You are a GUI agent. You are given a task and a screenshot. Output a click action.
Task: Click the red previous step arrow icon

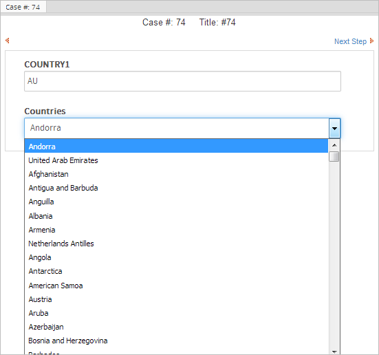click(8, 41)
